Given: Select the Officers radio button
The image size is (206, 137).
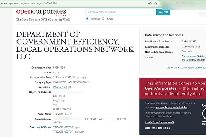Looking at the screenshot, I should (x=103, y=18).
